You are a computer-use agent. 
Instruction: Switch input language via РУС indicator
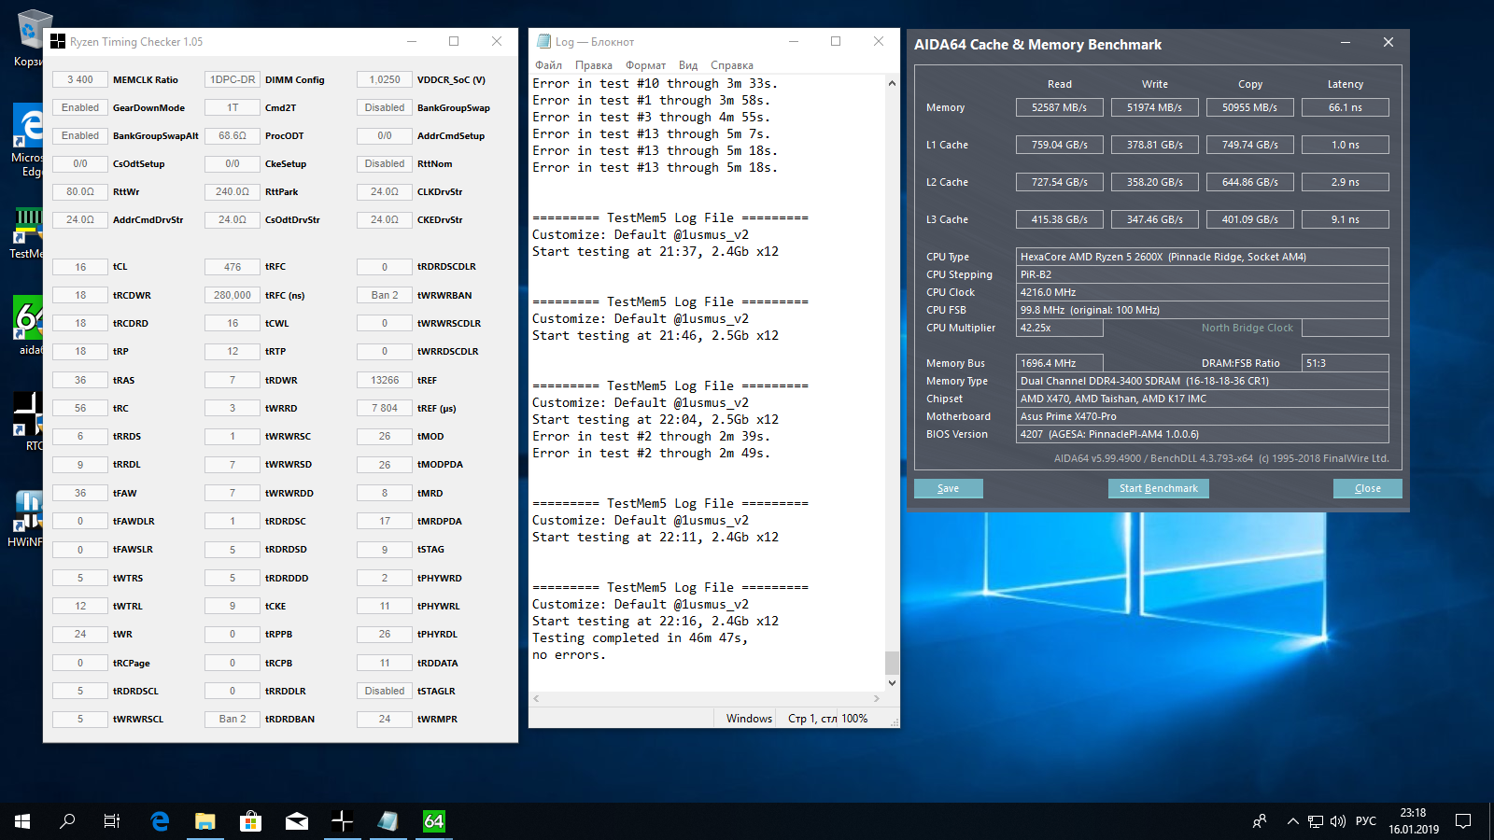(1366, 821)
